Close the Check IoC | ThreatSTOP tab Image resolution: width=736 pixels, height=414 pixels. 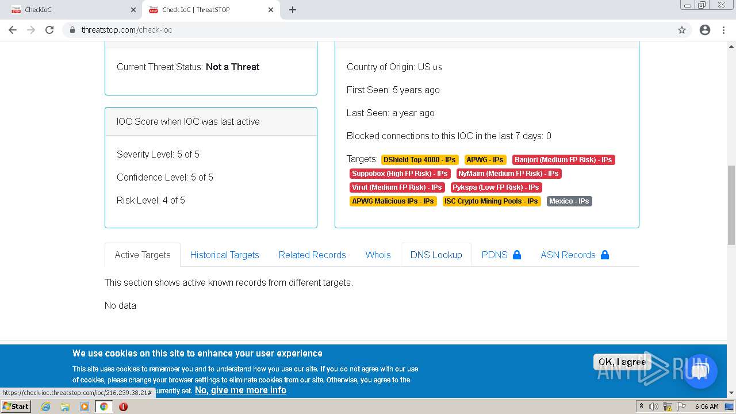coord(271,10)
